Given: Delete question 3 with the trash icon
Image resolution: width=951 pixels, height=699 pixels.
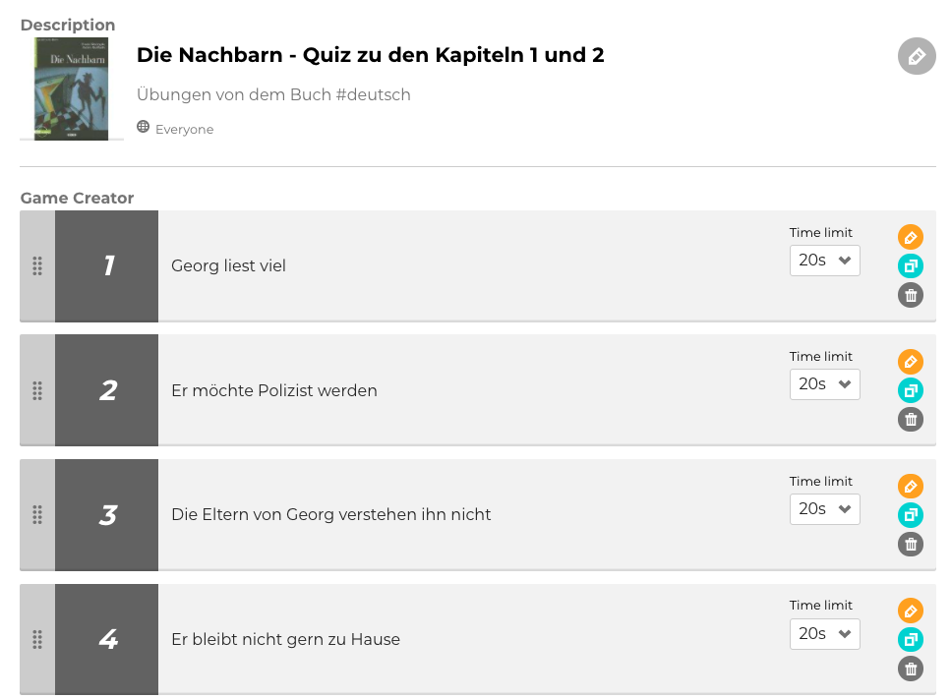Looking at the screenshot, I should (911, 544).
